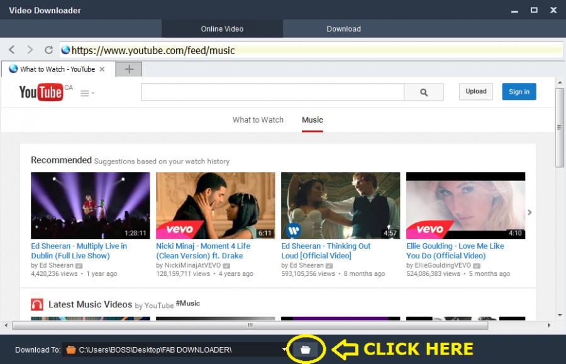Open the EllieGouldingVEVO channel link

click(x=443, y=265)
